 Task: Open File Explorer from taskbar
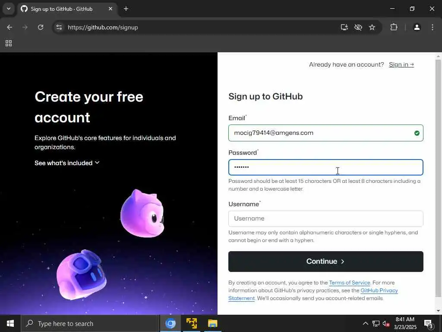click(212, 323)
